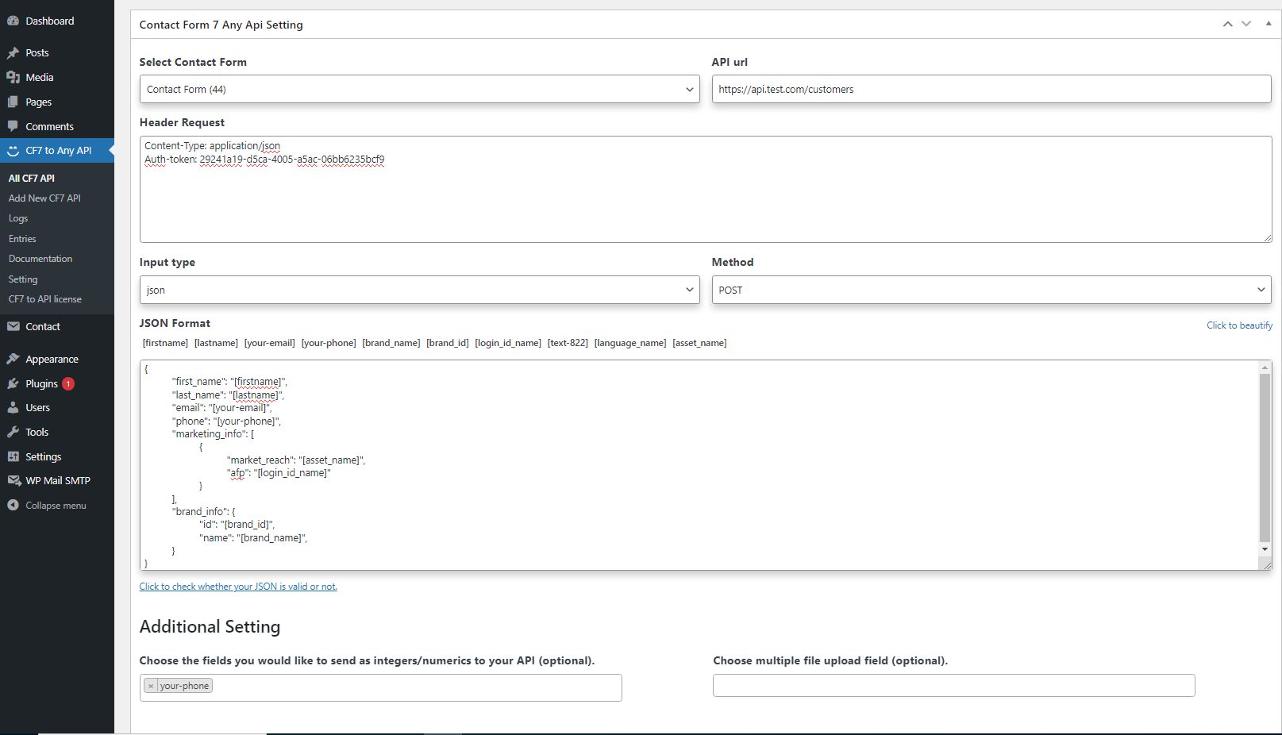
Task: Click the API url input field
Action: [991, 89]
